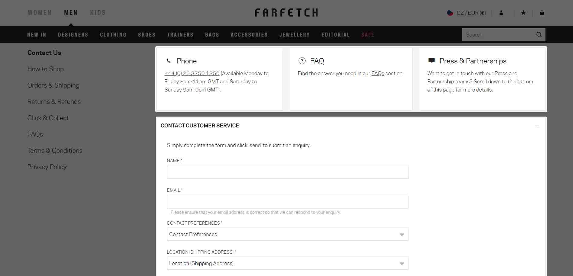Viewport: 573px width, 276px height.
Task: Open the Contact Preferences dropdown
Action: (287, 234)
